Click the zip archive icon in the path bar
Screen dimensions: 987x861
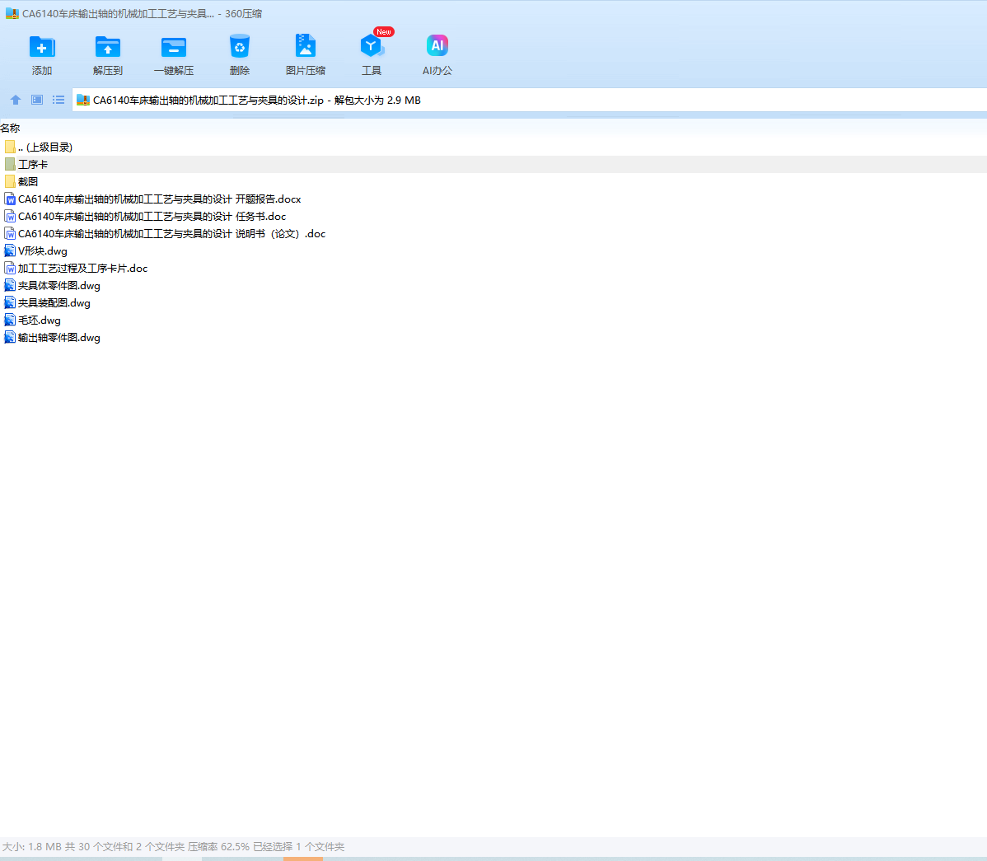83,100
